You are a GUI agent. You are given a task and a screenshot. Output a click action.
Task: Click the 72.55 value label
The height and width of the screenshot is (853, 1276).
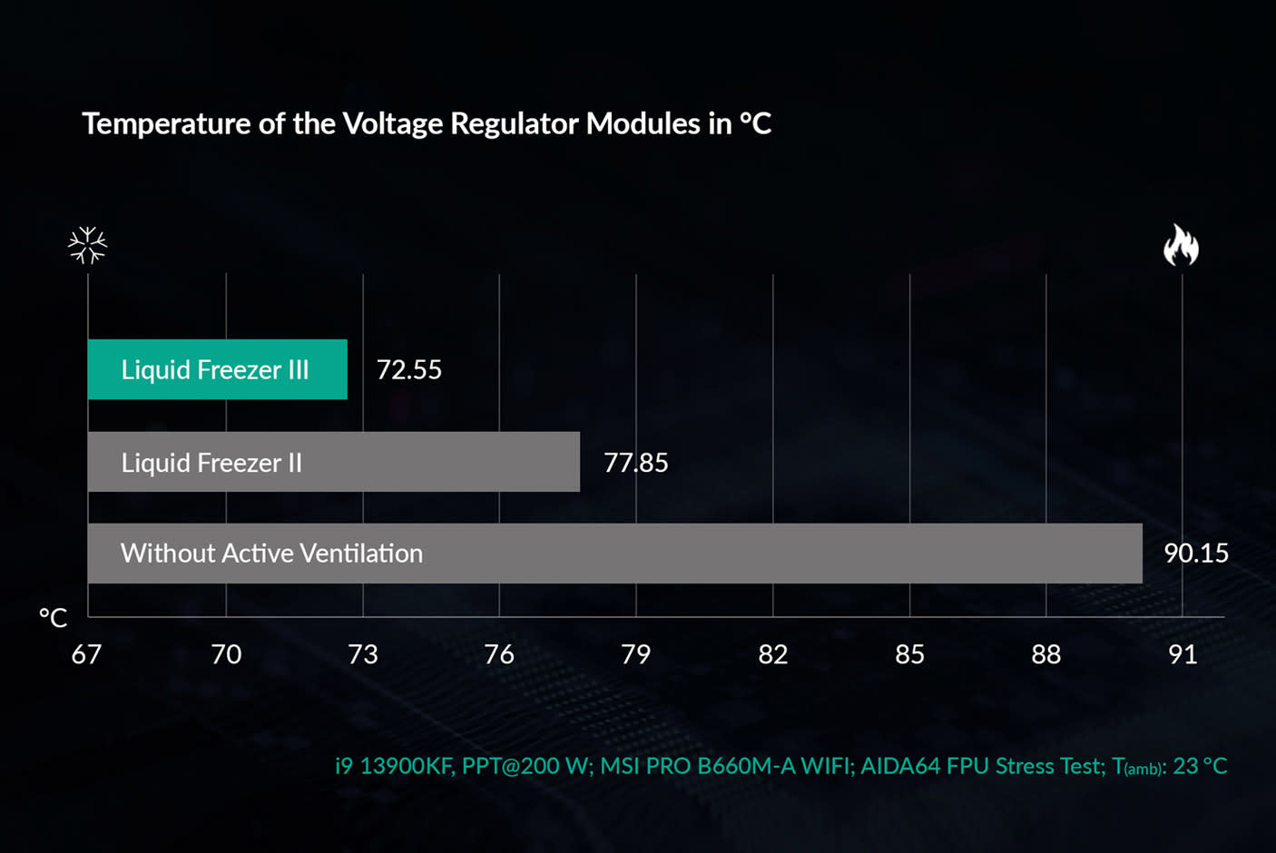pyautogui.click(x=408, y=369)
